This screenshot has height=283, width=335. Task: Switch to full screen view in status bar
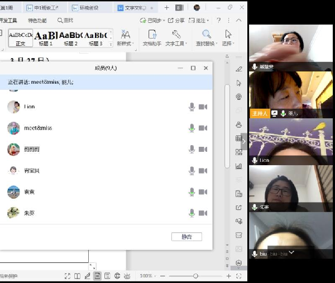tap(68, 276)
